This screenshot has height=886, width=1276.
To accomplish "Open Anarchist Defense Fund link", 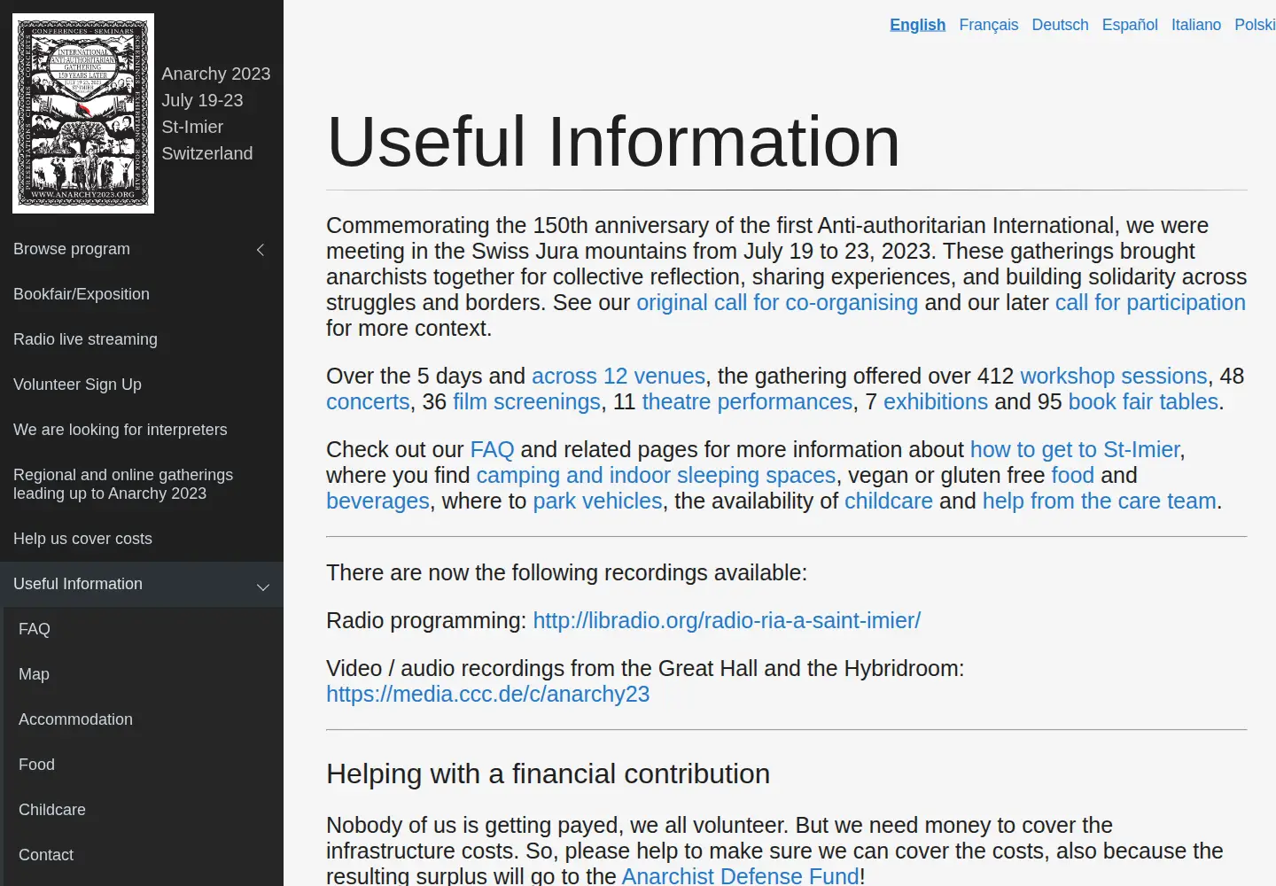I will [740, 876].
